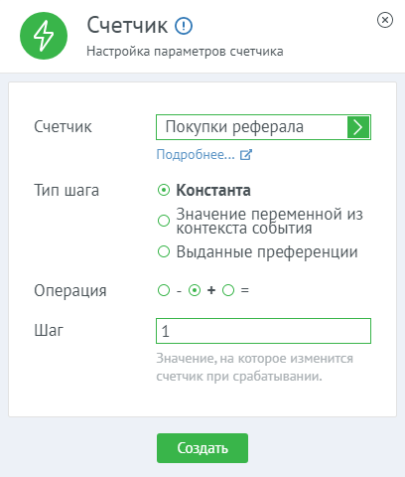Viewport: 405px width, 477px height.
Task: Open the green arrow of counter selector
Action: coord(358,127)
